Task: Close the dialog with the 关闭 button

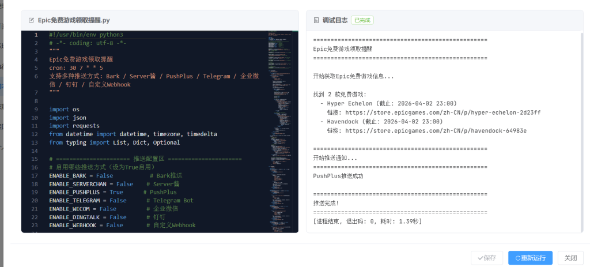Action: [x=570, y=258]
